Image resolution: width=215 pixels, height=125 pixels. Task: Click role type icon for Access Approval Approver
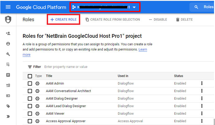(37, 121)
